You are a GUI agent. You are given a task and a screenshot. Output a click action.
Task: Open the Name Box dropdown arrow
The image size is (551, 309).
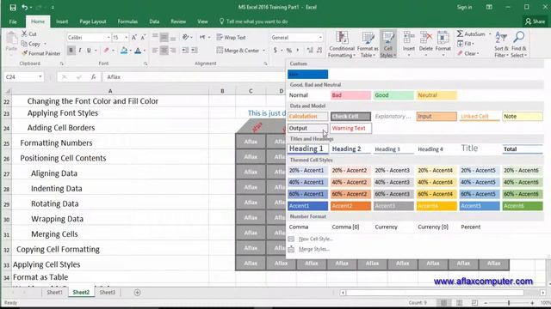(40, 76)
